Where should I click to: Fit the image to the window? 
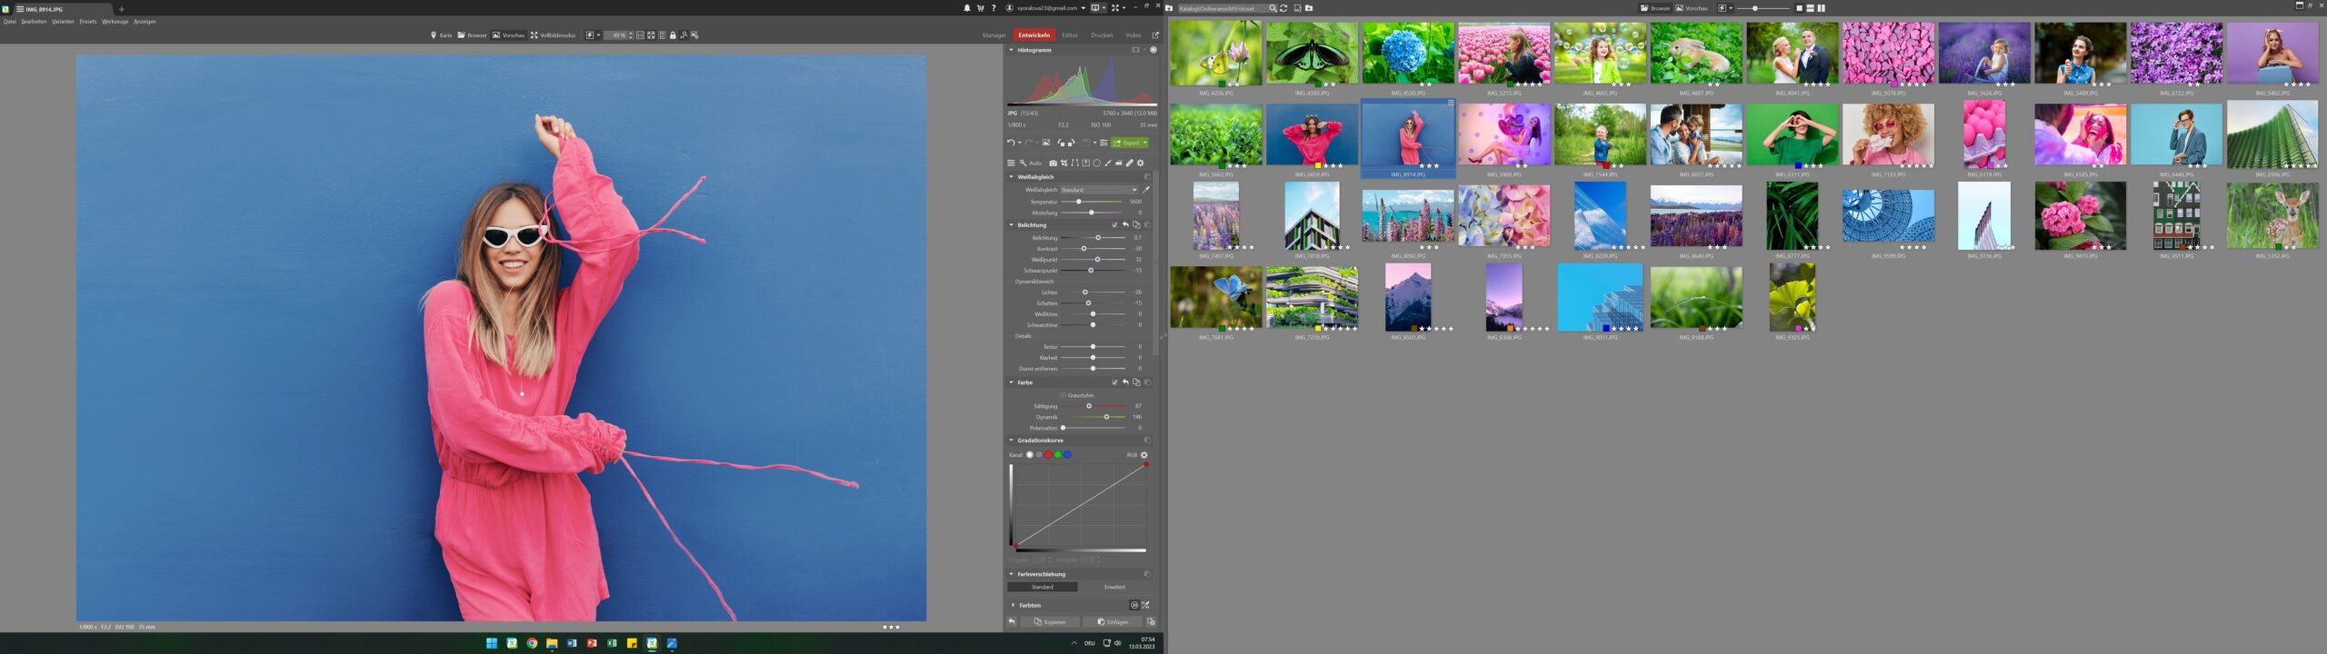pyautogui.click(x=651, y=35)
